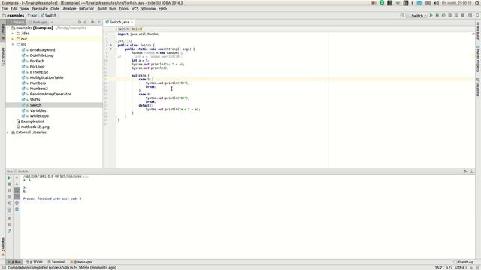Open the Favorites side tool window
Viewport: 481px width, 270px height.
click(3, 247)
